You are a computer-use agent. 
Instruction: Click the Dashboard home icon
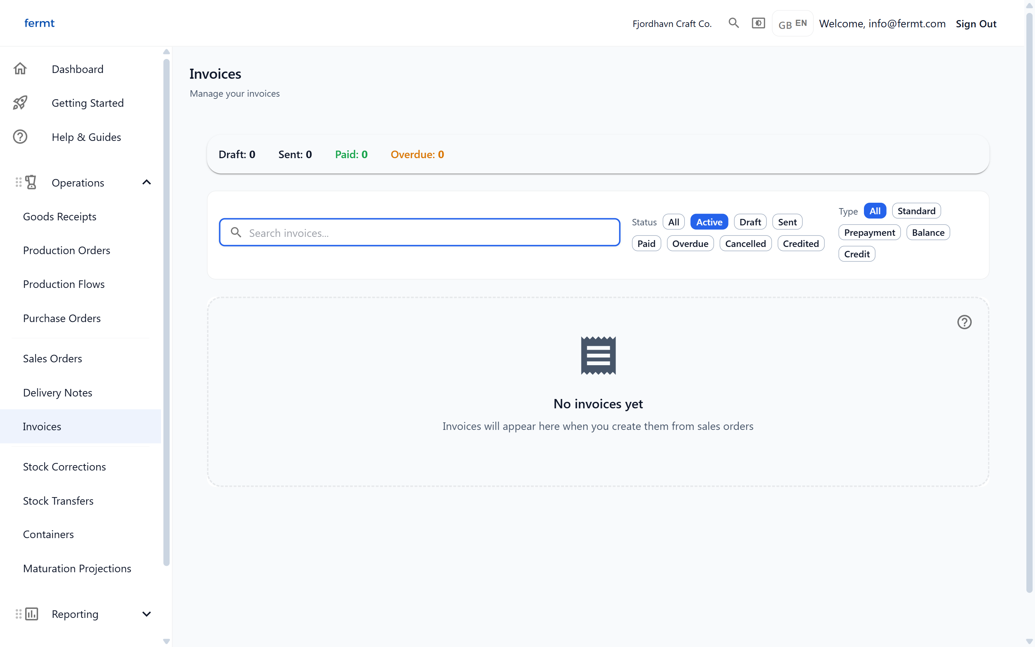[20, 69]
